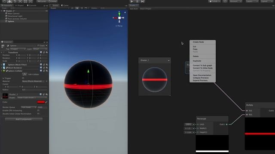Viewport: 275px width, 154px height.
Task: Enable the Is Trigger checkbox
Action: [x=23, y=78]
